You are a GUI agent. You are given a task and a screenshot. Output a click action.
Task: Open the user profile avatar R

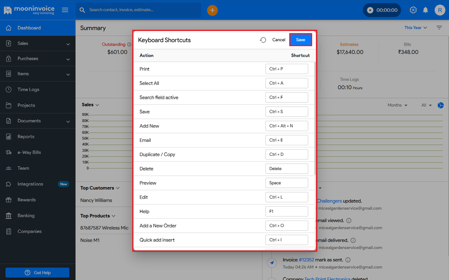[440, 10]
